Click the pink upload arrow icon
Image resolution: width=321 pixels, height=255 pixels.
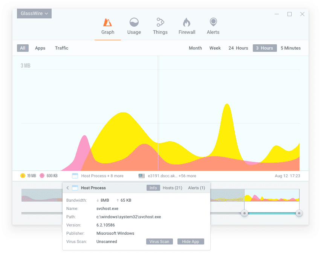42,175
